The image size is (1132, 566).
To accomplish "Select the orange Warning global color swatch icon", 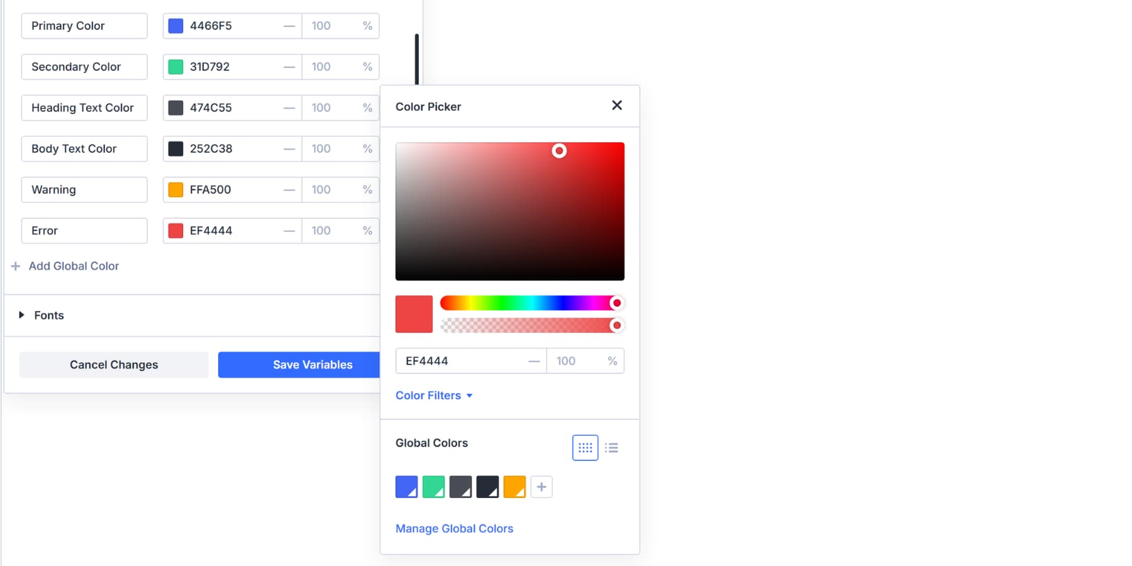I will (x=514, y=486).
